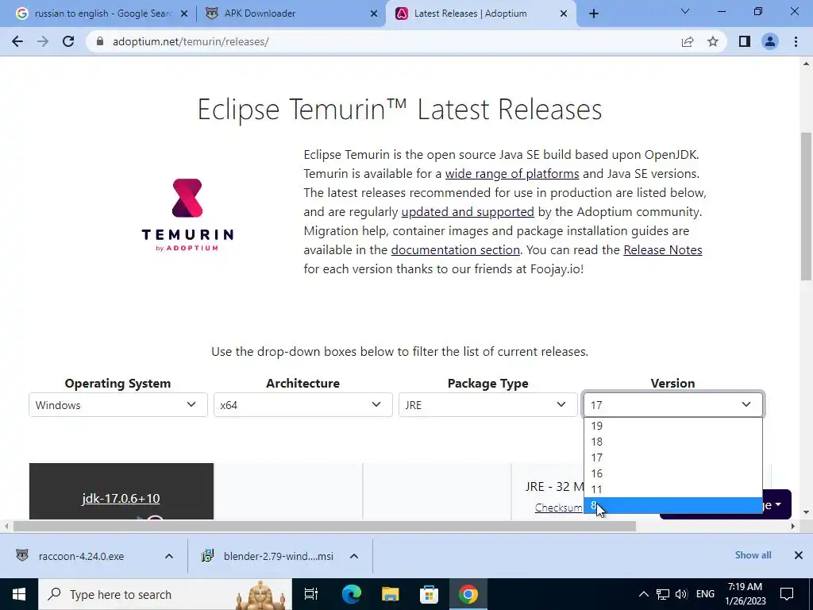Select version 19 from the list

click(673, 426)
